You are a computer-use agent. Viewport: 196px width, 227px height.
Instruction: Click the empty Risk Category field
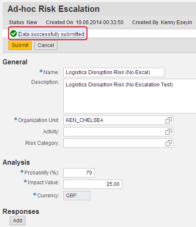pyautogui.click(x=114, y=143)
